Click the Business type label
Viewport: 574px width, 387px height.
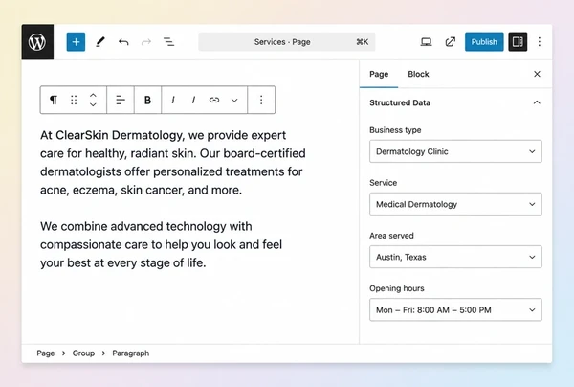(x=395, y=130)
